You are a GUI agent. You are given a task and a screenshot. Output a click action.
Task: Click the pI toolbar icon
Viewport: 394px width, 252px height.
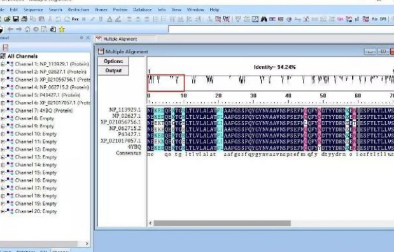point(357,19)
